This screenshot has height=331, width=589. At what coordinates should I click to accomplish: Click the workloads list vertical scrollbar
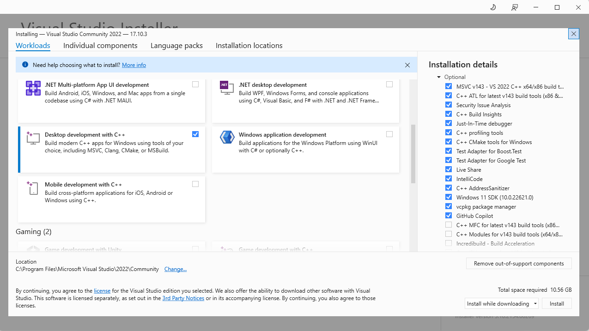click(413, 155)
